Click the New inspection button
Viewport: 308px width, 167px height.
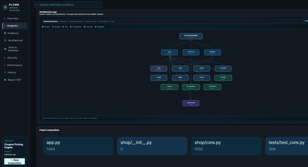[15, 161]
